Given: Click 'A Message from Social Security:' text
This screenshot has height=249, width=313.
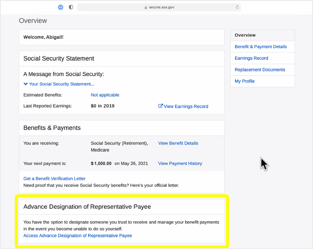Looking at the screenshot, I should 64,74.
